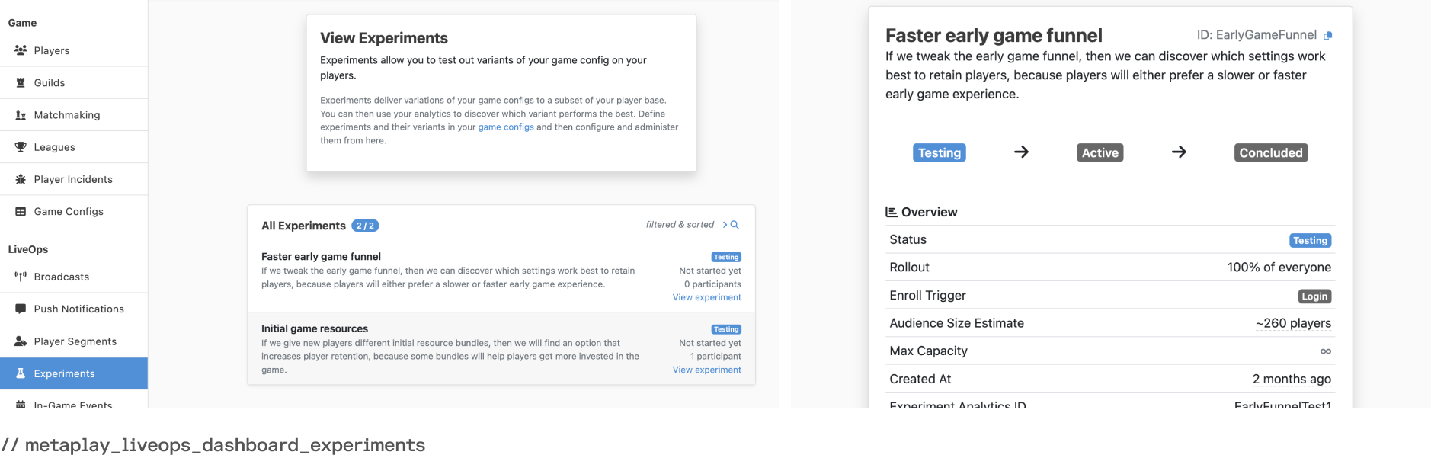
Task: Click the Guilds chess rook icon
Action: 21,82
